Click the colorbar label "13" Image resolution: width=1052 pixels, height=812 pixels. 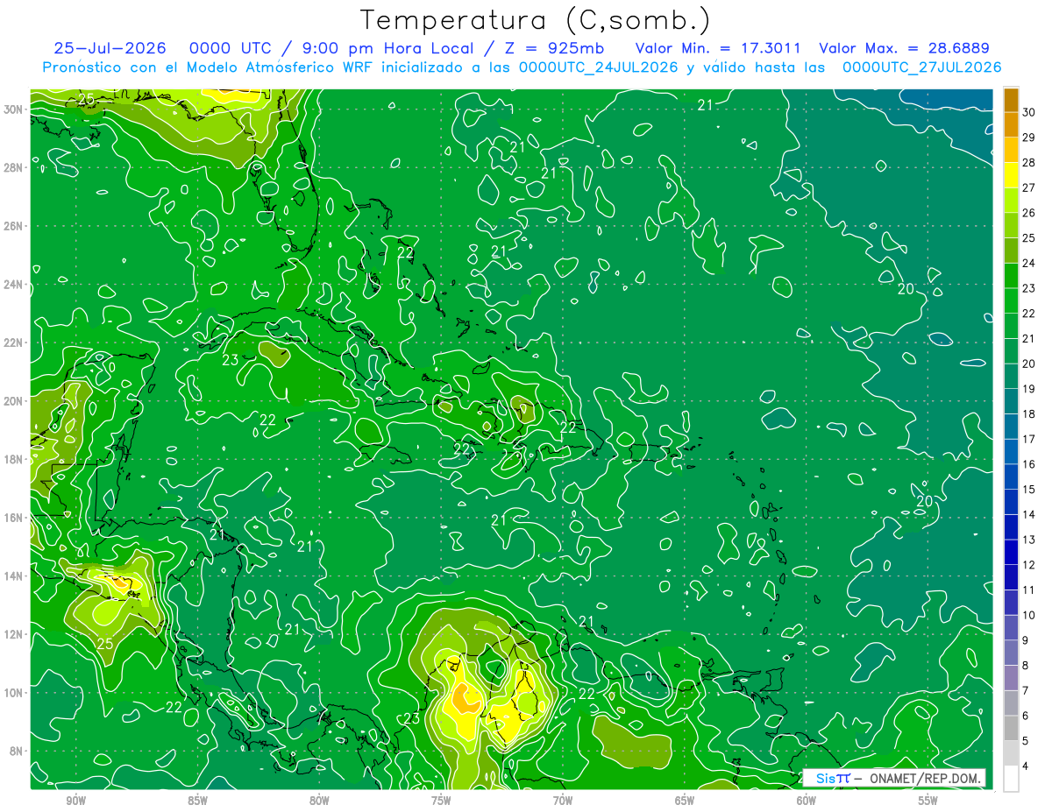(x=1029, y=540)
